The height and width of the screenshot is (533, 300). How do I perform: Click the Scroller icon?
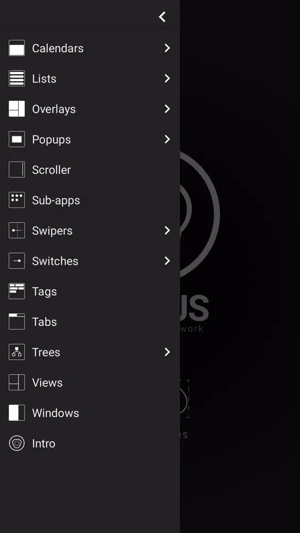(x=17, y=169)
